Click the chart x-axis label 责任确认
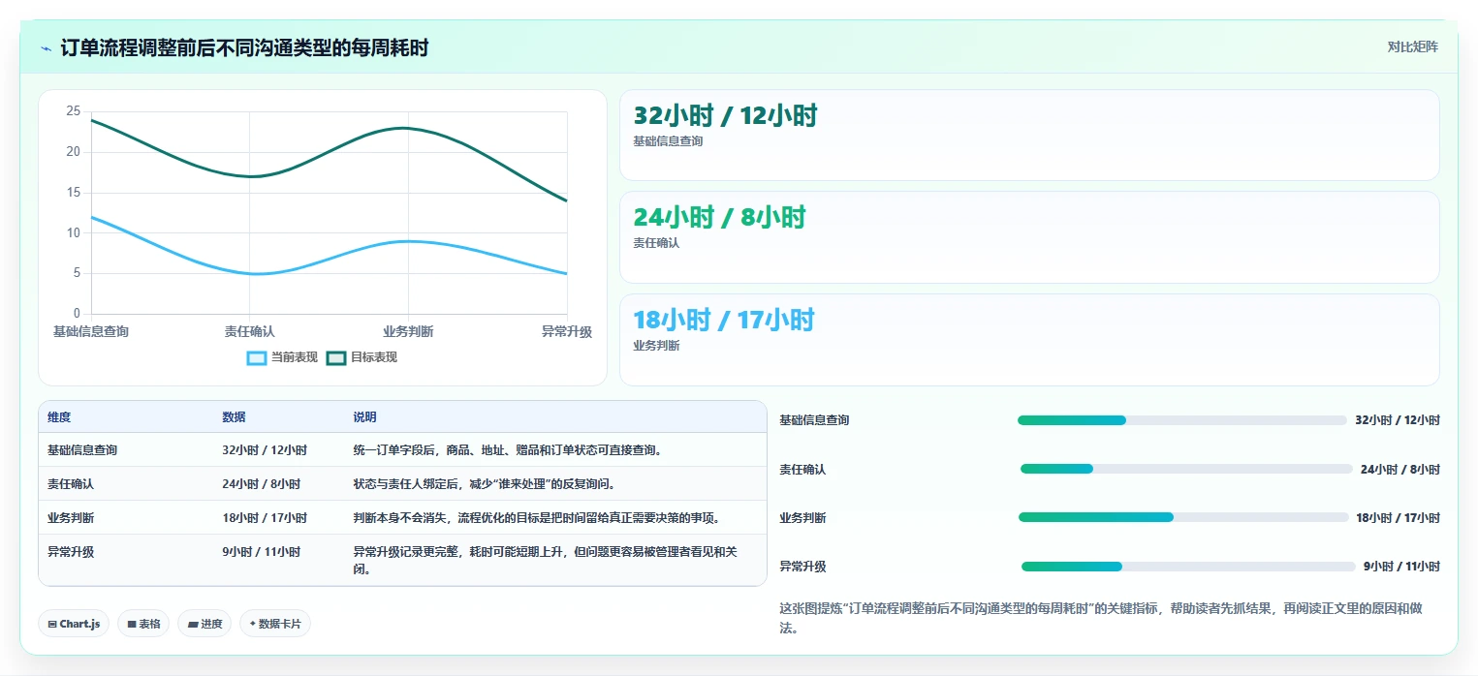 click(249, 332)
